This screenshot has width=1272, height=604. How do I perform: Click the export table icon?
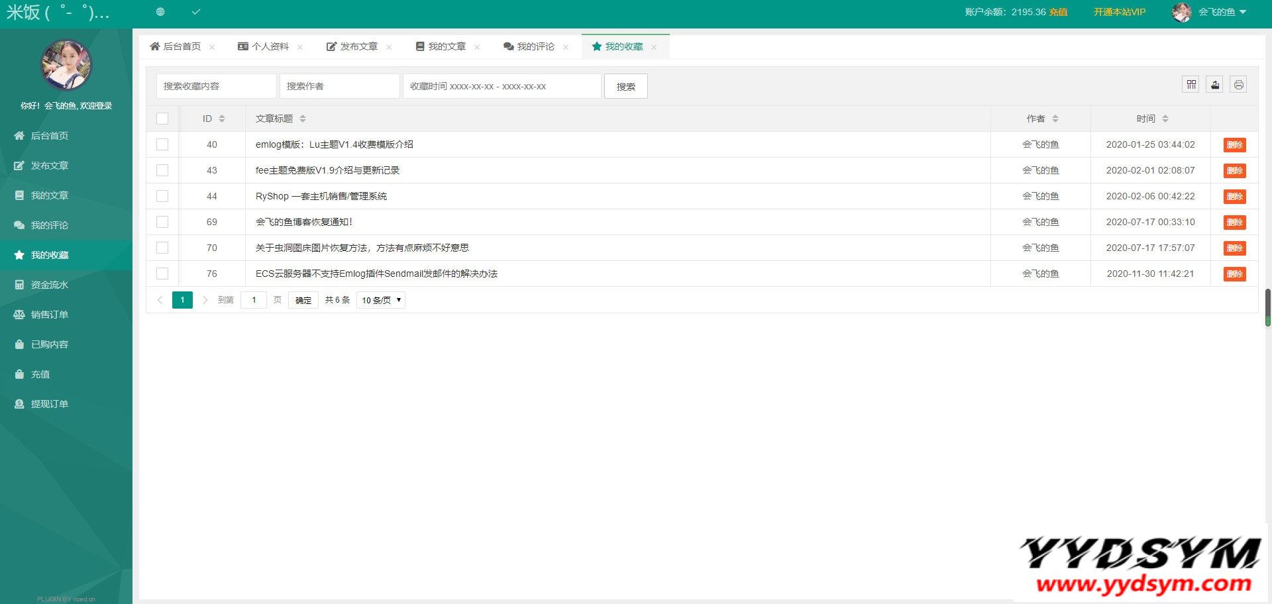(1214, 85)
